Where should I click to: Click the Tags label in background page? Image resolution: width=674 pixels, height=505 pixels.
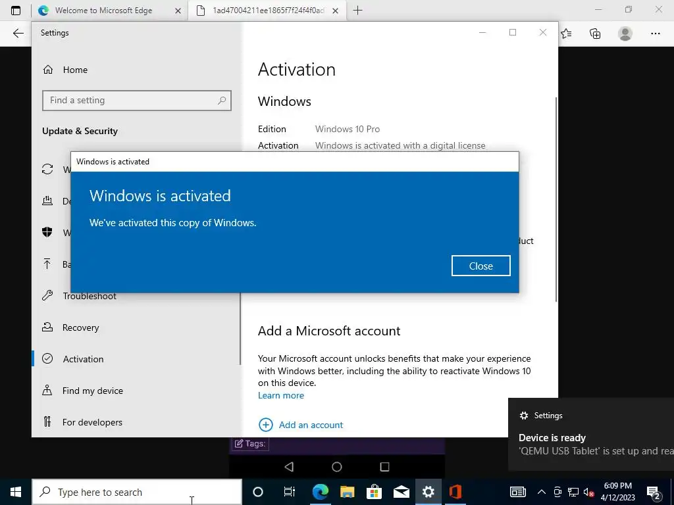pyautogui.click(x=251, y=444)
